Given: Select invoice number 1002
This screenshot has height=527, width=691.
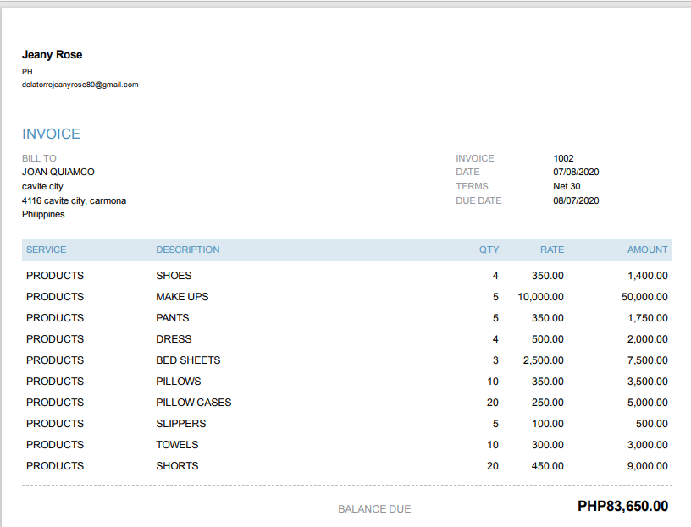Looking at the screenshot, I should point(563,158).
